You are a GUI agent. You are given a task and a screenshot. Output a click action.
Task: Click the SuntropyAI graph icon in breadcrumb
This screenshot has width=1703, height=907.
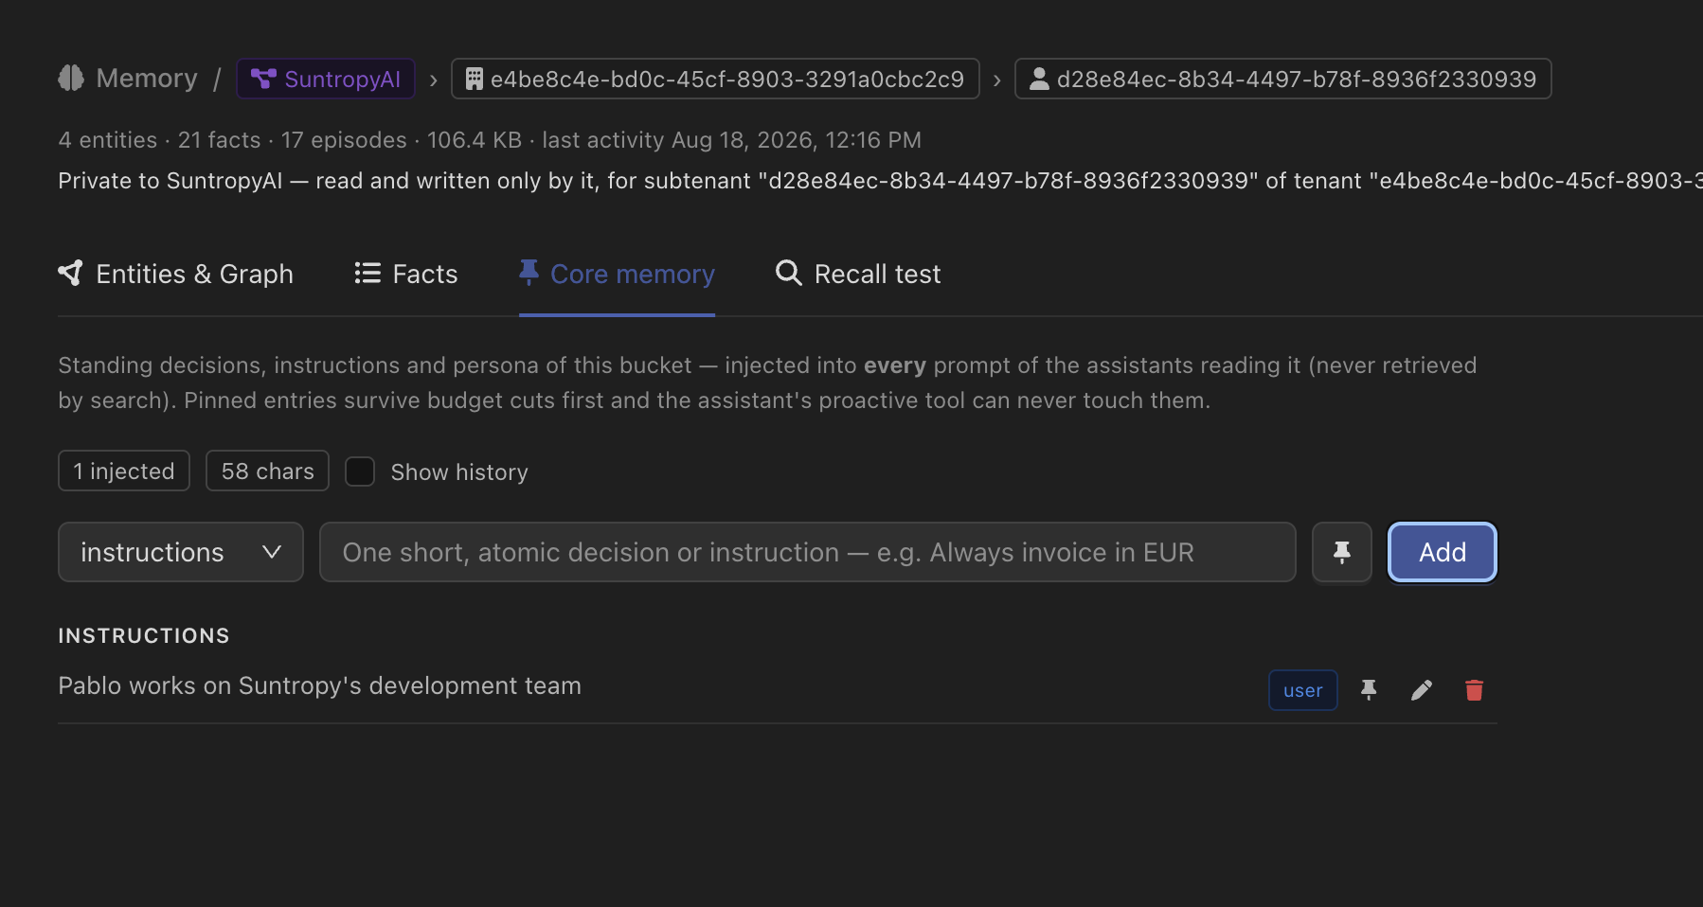[x=263, y=79]
